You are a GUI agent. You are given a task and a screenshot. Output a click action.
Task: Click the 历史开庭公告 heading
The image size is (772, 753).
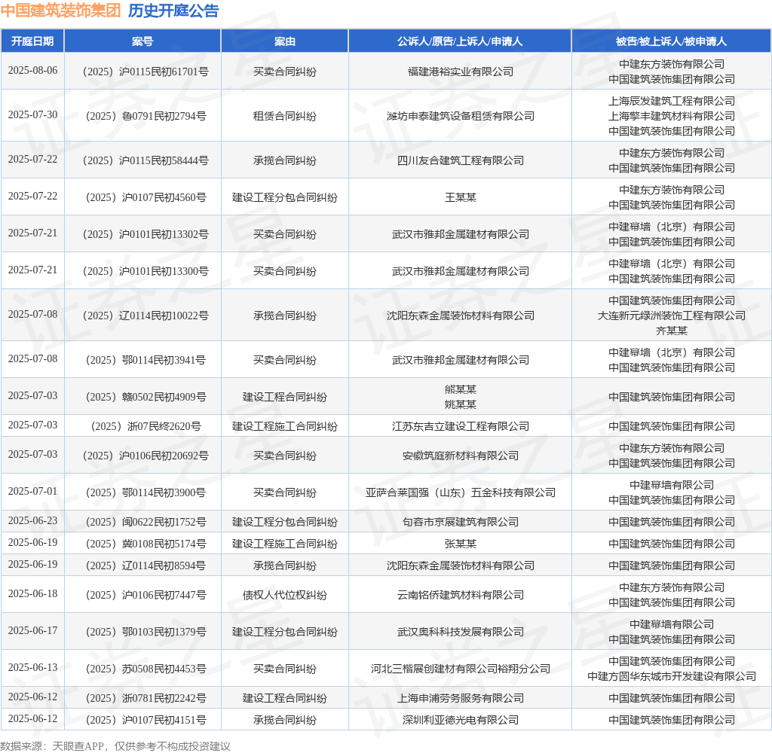(173, 11)
